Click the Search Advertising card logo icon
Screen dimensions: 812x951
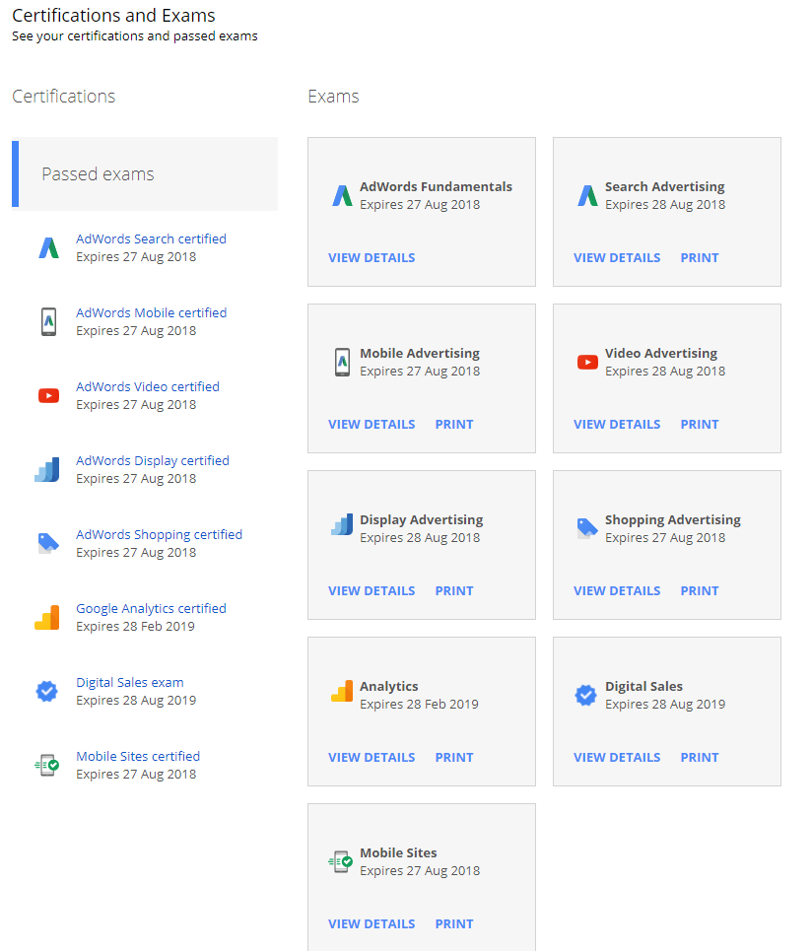coord(587,196)
